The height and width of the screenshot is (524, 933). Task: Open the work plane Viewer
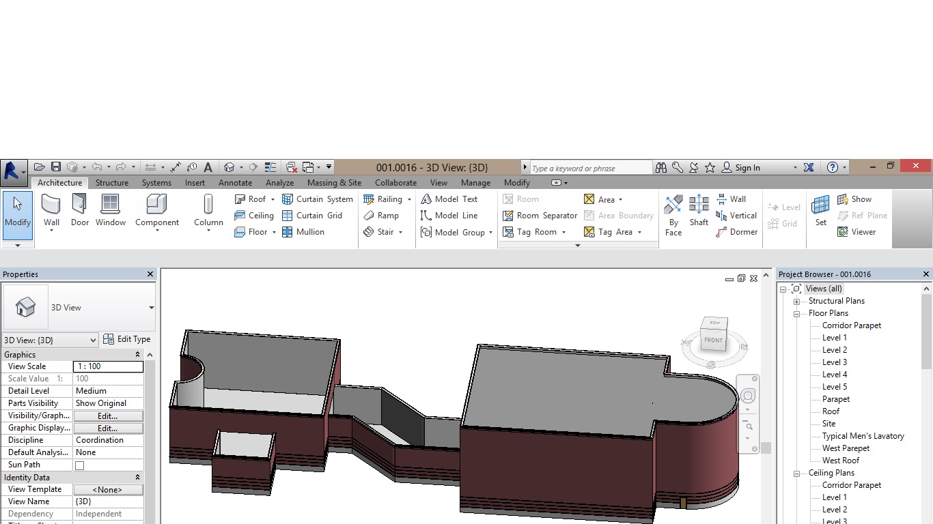(x=857, y=232)
